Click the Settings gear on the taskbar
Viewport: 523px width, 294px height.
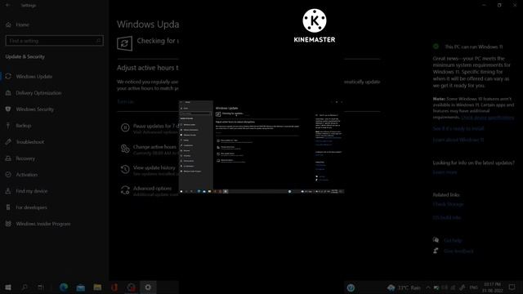(148, 287)
